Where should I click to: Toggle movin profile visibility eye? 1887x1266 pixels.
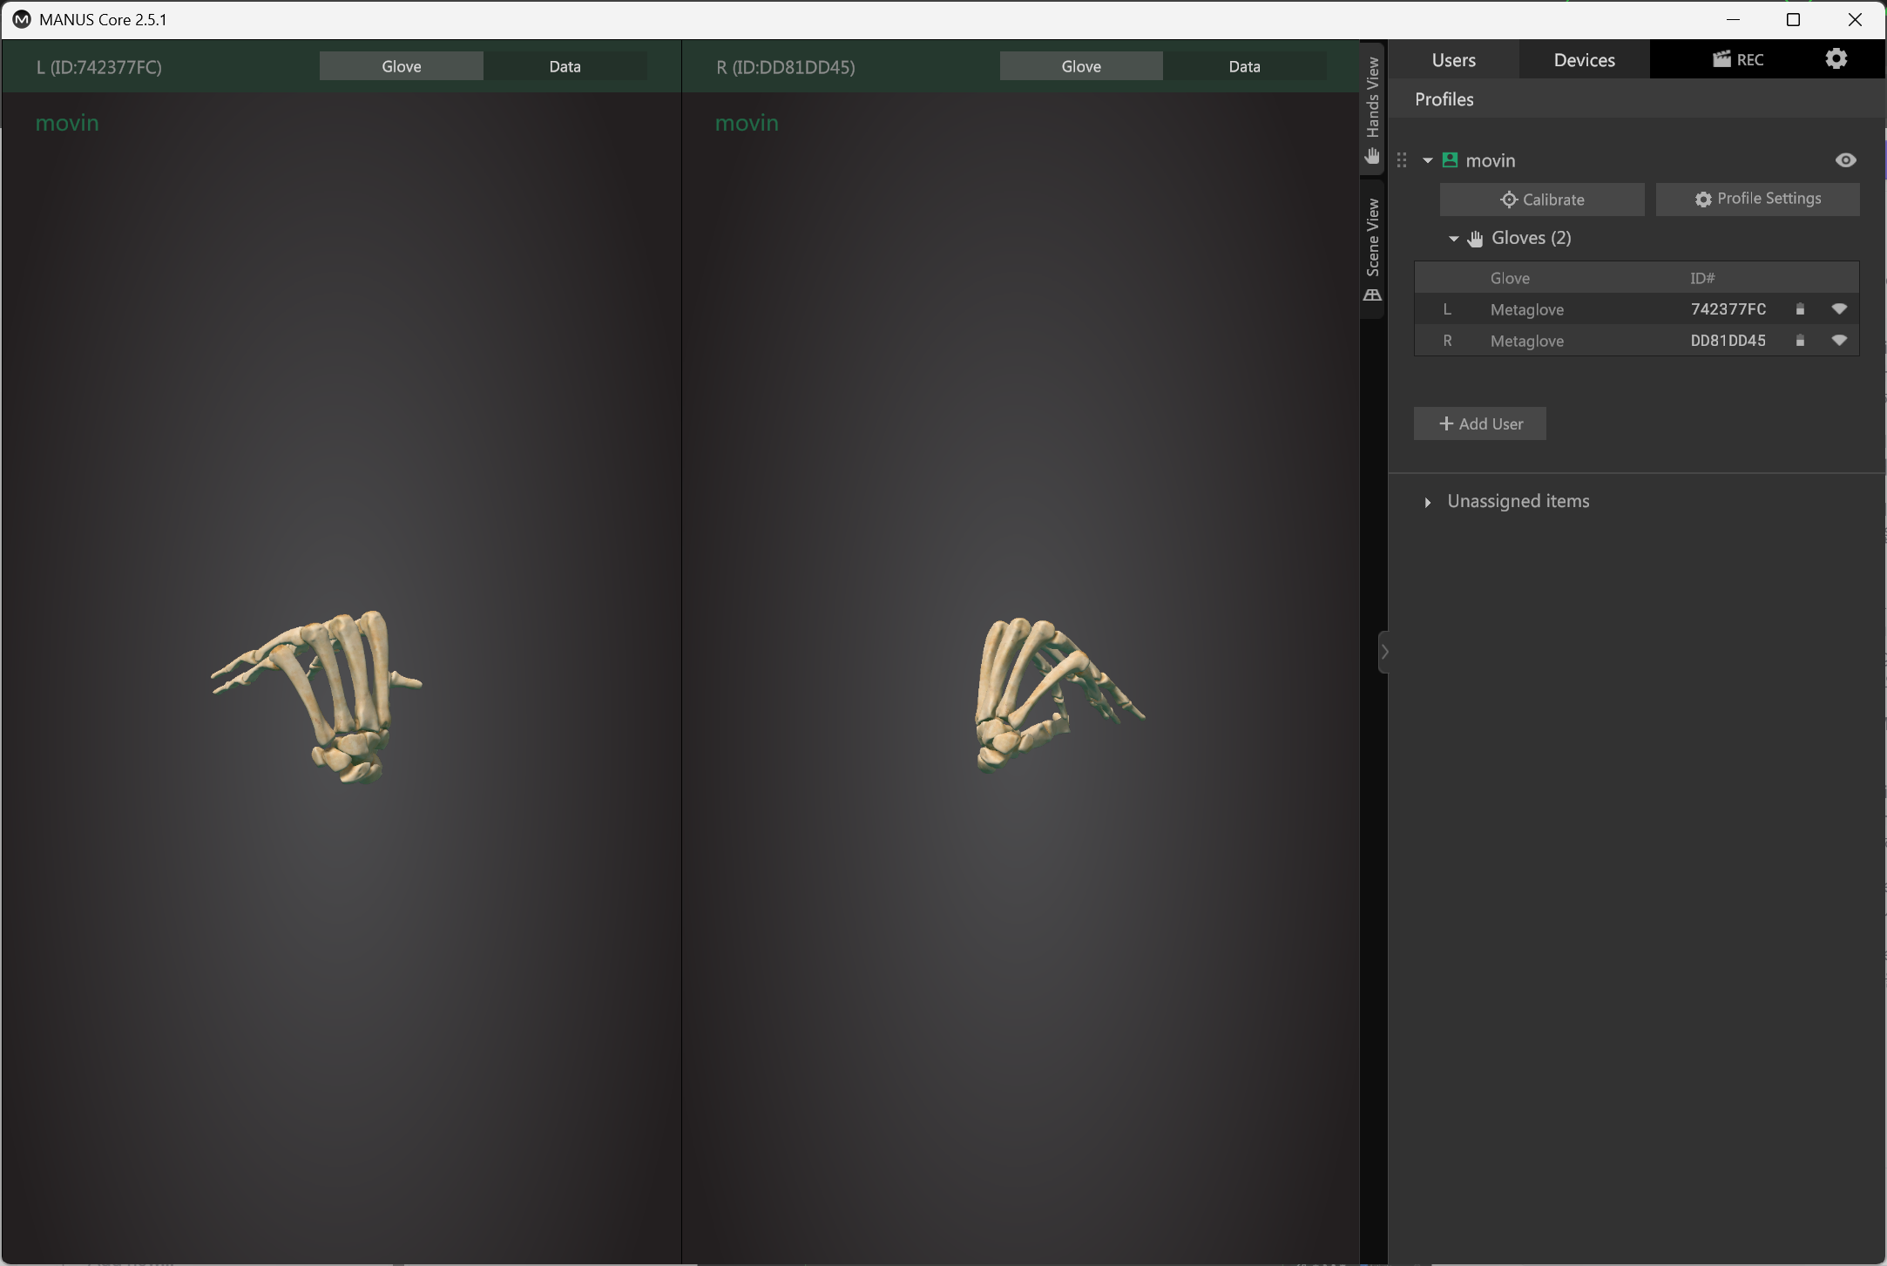[x=1845, y=160]
